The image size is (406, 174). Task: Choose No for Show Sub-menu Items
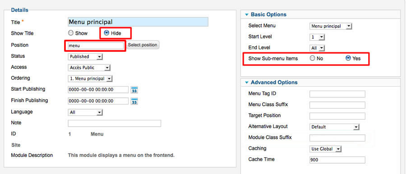point(312,58)
